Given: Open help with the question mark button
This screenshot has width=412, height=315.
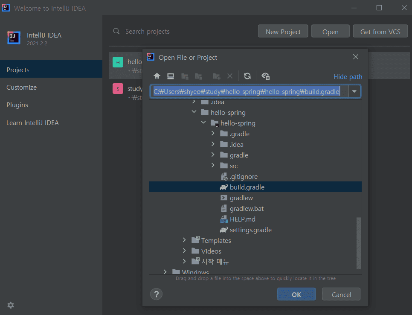Looking at the screenshot, I should (157, 294).
